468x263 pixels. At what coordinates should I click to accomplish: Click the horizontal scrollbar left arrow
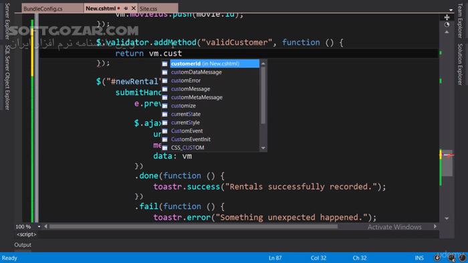click(45, 227)
